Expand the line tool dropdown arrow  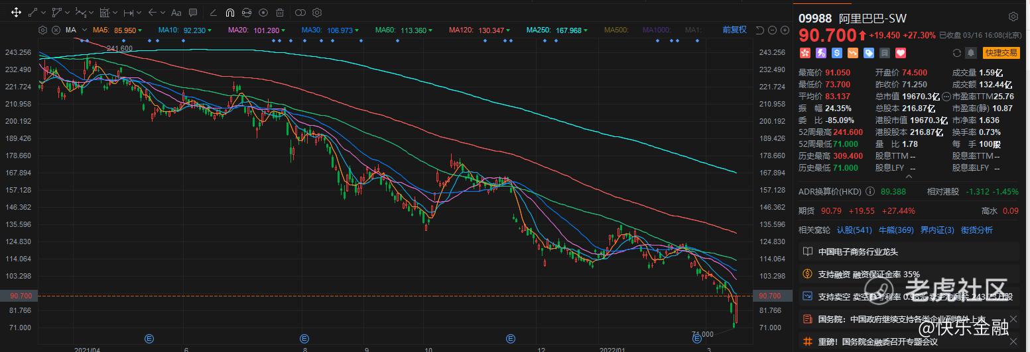point(43,12)
